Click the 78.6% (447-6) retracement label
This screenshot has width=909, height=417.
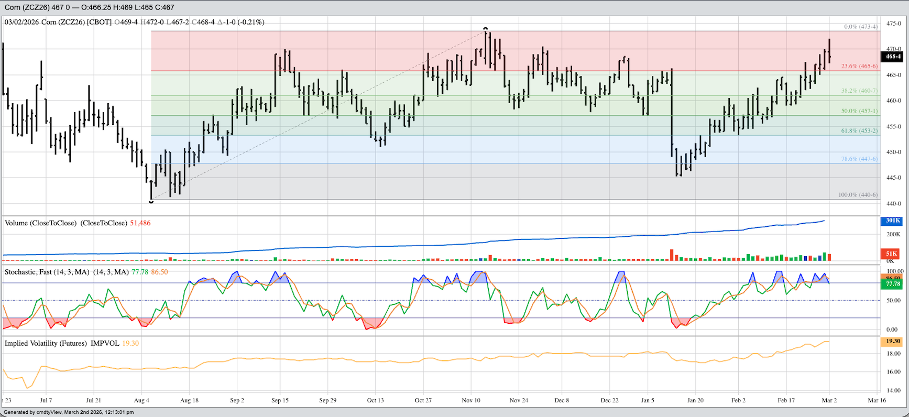[859, 159]
